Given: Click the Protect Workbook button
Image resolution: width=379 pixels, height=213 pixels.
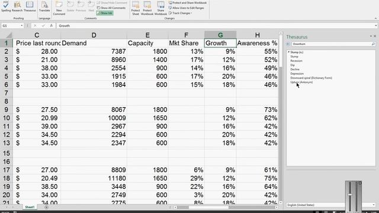Looking at the screenshot, I should pos(147,8).
